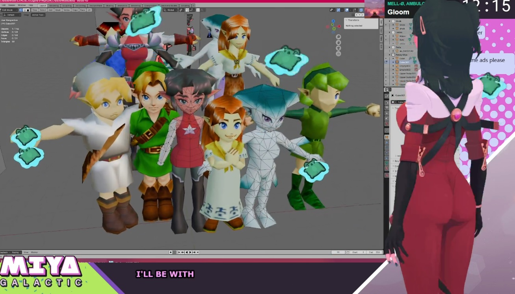
Task: Open the Help menu
Action: pos(31,5)
